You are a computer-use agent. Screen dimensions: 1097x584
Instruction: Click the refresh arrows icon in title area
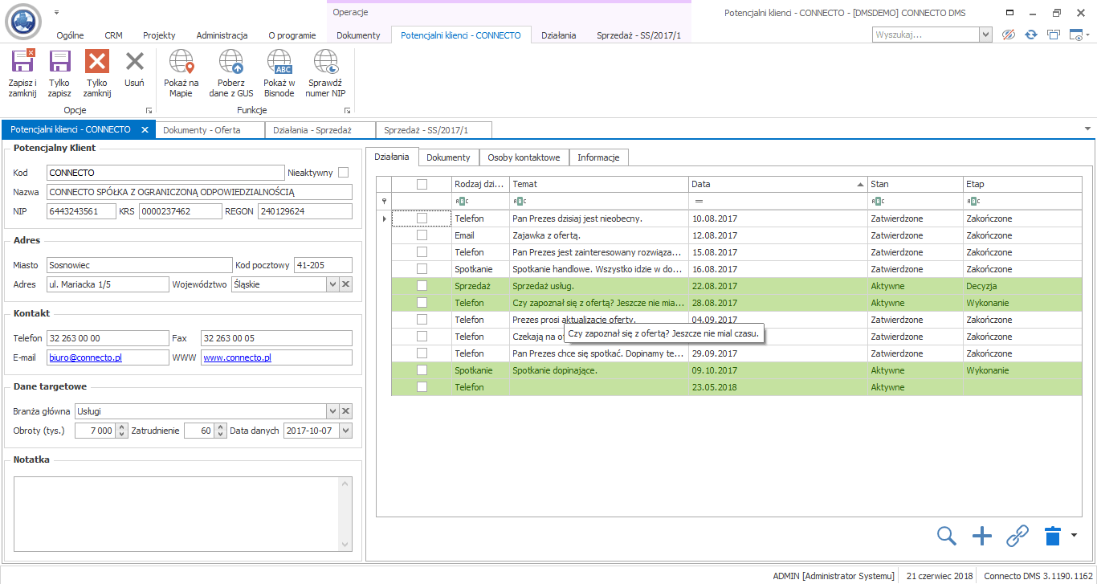point(1031,35)
